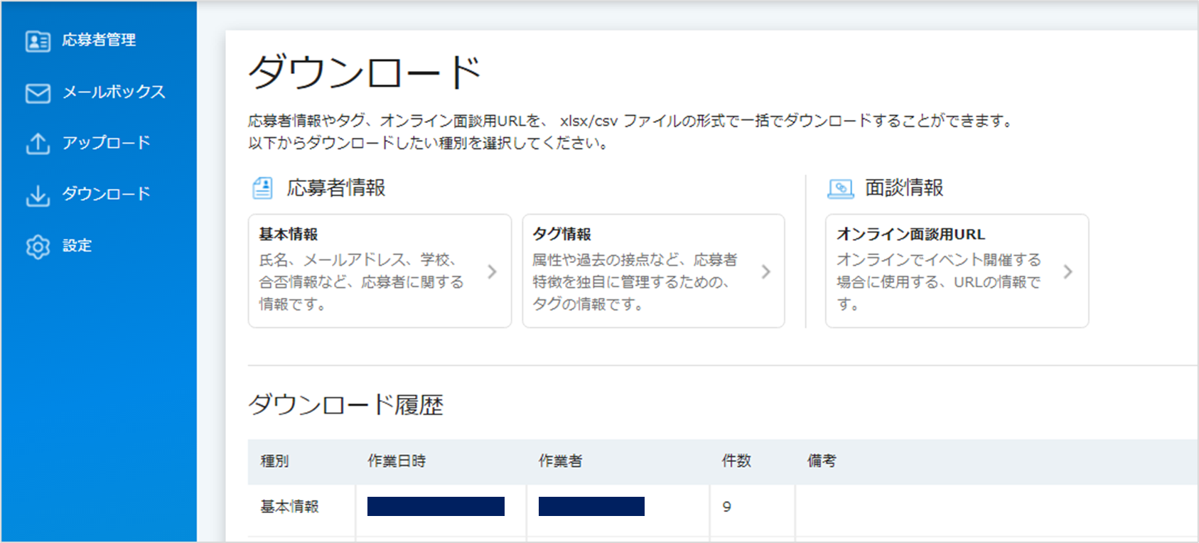Image resolution: width=1199 pixels, height=543 pixels.
Task: Expand 基本情報 card chevron arrow
Action: 492,271
